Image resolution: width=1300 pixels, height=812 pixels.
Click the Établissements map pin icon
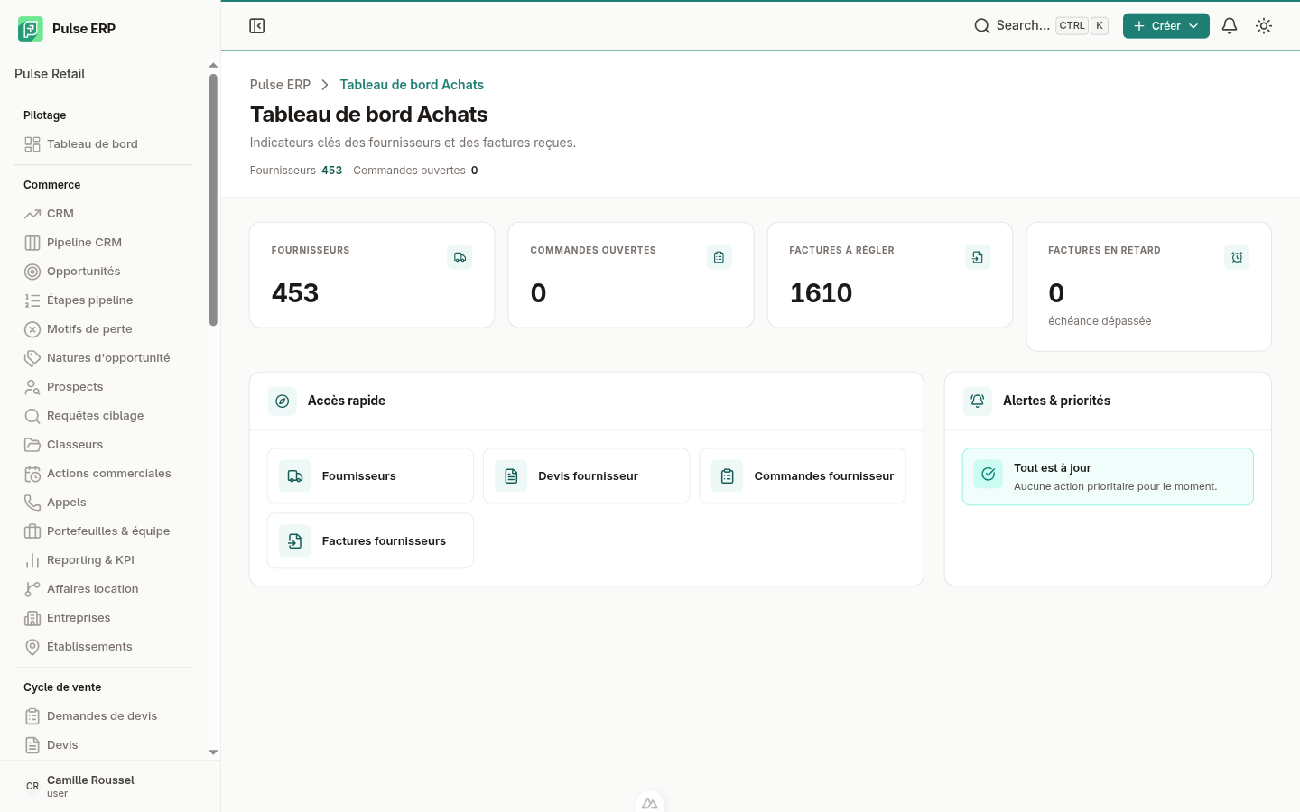tap(32, 647)
